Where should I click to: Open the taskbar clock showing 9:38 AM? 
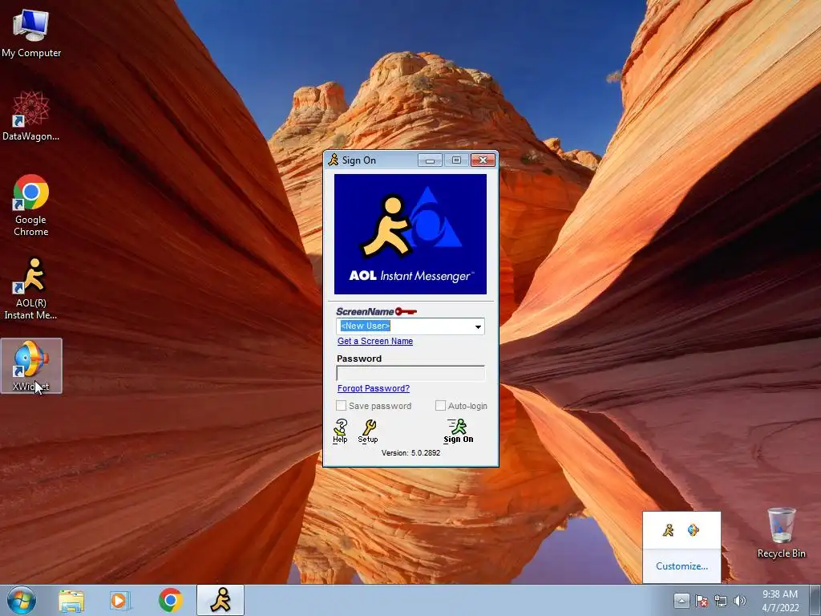780,601
